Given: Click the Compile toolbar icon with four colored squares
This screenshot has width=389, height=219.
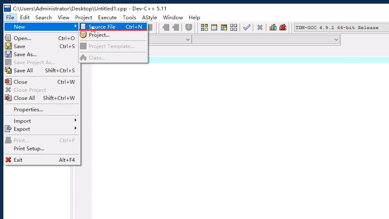Looking at the screenshot, I should tap(204, 27).
